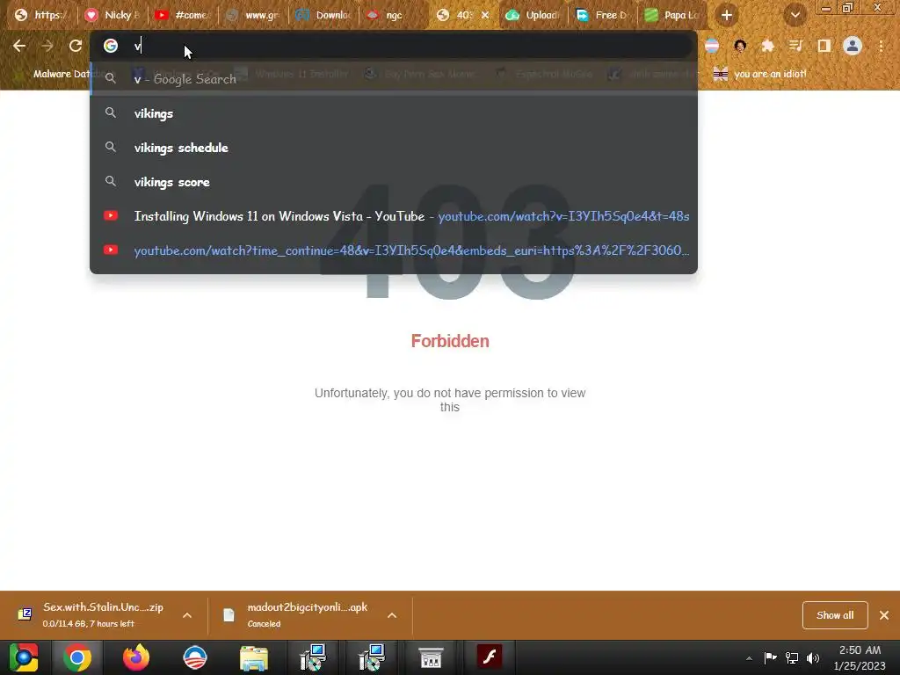Click the madout2bigcityonli apk download item
This screenshot has width=900, height=675.
[x=300, y=614]
